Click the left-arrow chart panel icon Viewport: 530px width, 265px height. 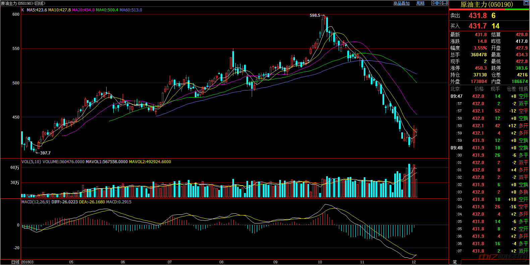[x=434, y=3]
